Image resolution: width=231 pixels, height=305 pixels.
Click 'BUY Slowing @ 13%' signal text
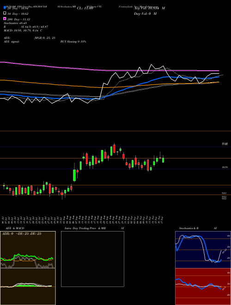73,42
